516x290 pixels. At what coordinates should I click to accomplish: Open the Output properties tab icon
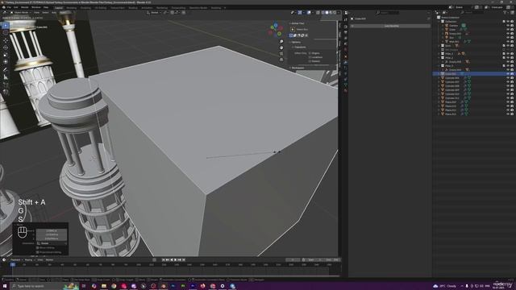(346, 32)
